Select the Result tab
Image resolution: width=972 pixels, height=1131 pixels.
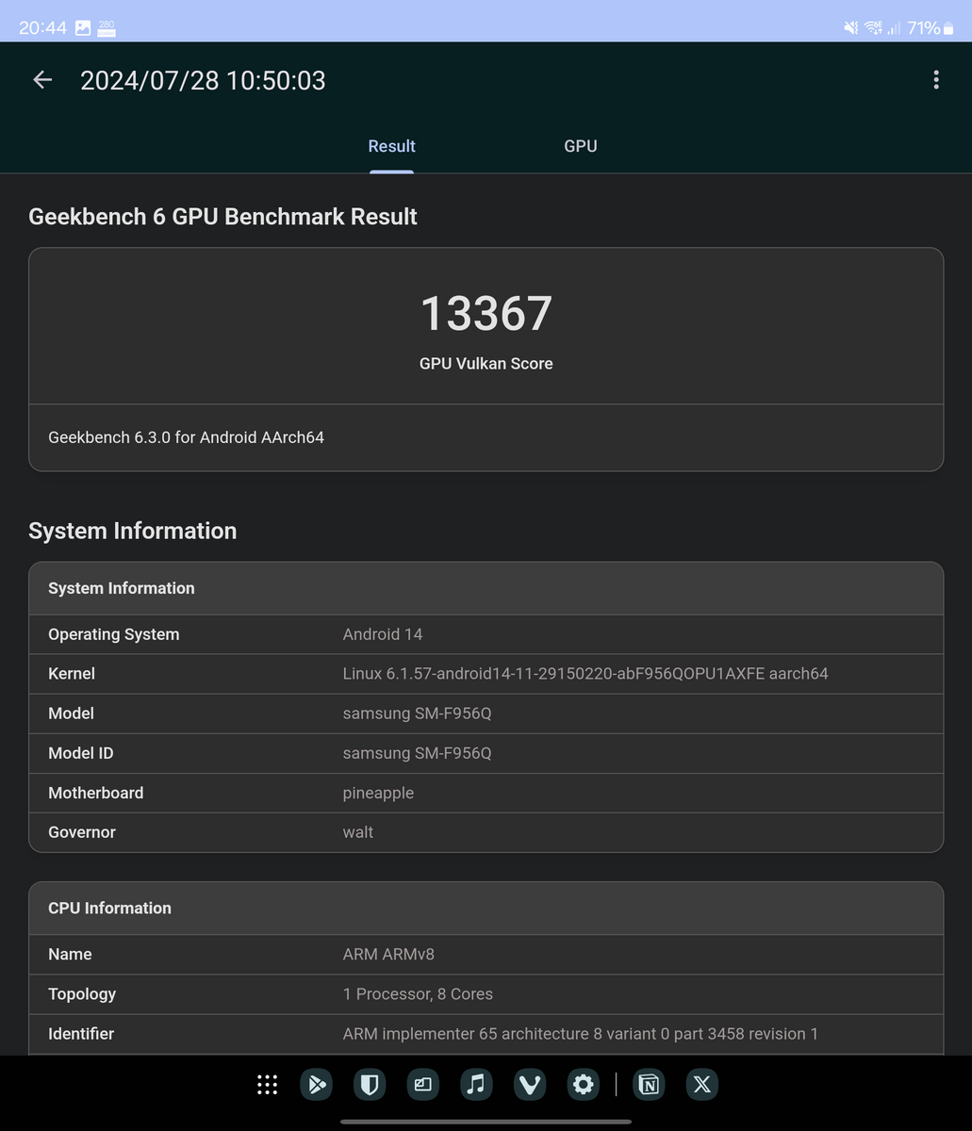pyautogui.click(x=391, y=146)
